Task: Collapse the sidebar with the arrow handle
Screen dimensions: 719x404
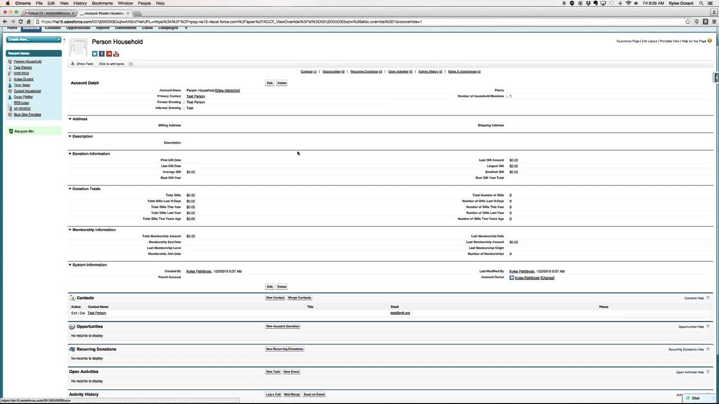Action: click(64, 40)
